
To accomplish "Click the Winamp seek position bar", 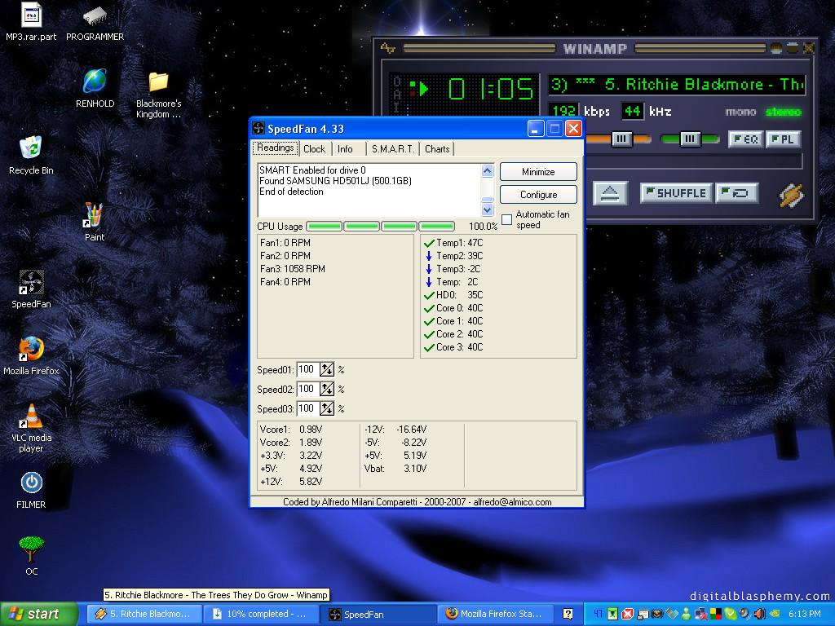I will click(x=693, y=161).
